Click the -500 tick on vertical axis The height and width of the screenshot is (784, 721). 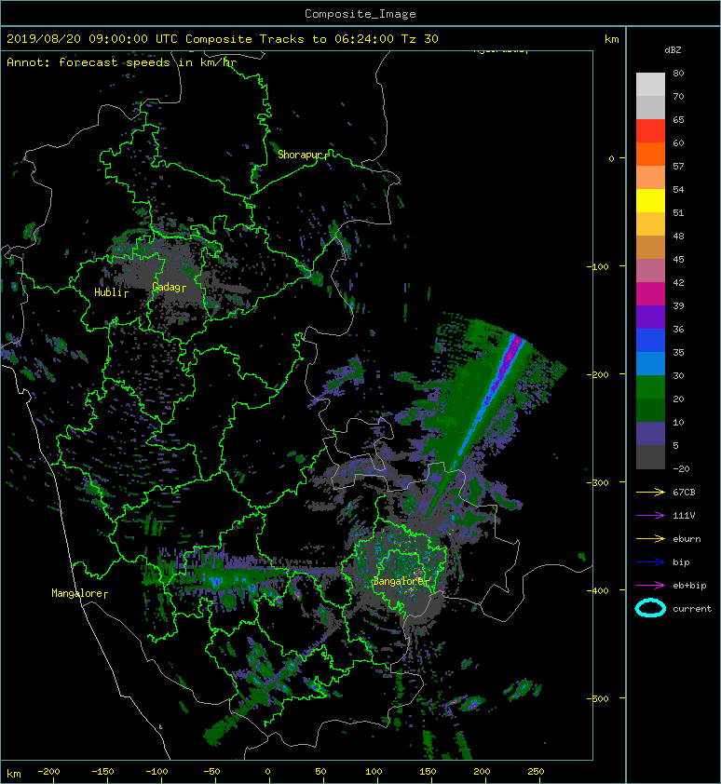(x=597, y=698)
